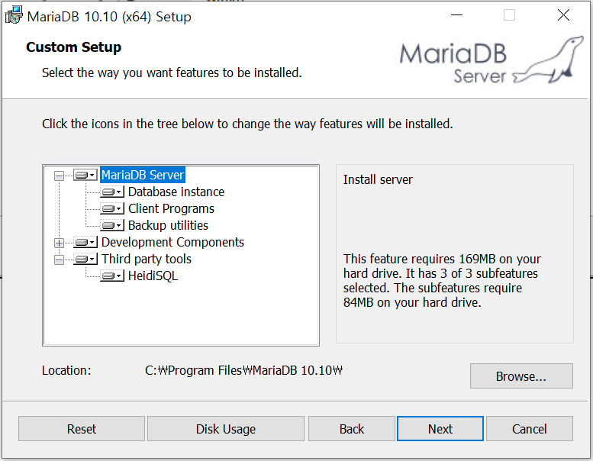Go Back to previous step
Viewport: 593px width, 461px height.
(x=352, y=429)
